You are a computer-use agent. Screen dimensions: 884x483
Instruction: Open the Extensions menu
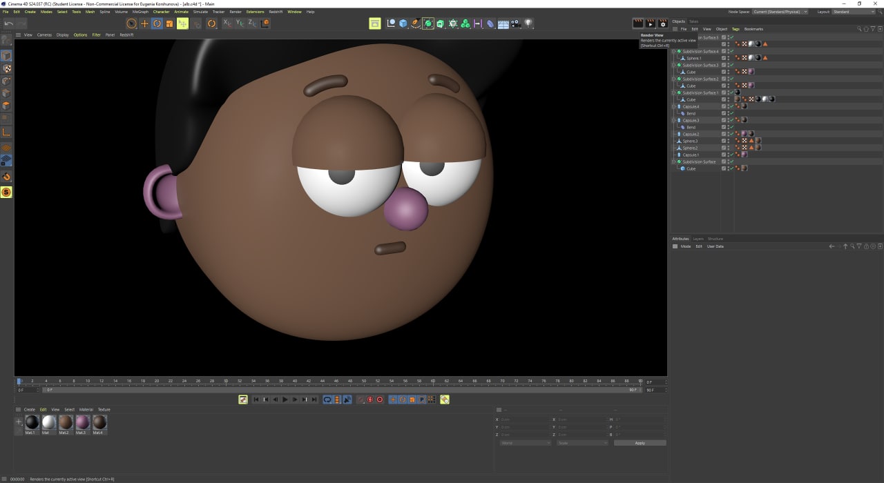click(255, 12)
